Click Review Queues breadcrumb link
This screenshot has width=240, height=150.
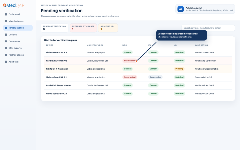tap(49, 5)
